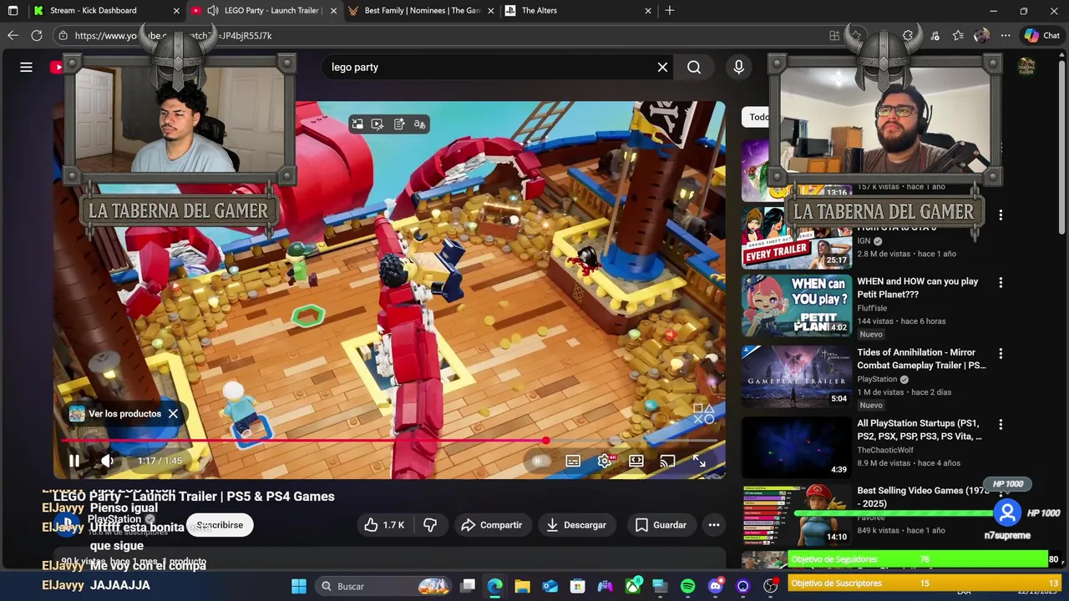This screenshot has height=601, width=1069.
Task: Open options for Tides of Annihilation video
Action: pyautogui.click(x=1001, y=354)
